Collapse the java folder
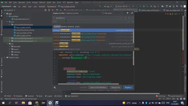This screenshot has width=188, height=106. pos(7,22)
